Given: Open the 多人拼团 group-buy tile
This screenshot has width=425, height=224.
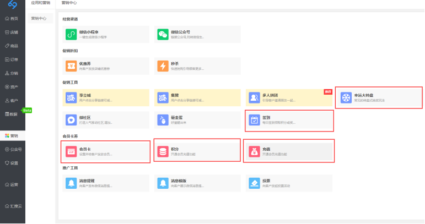Looking at the screenshot, I should click(289, 98).
